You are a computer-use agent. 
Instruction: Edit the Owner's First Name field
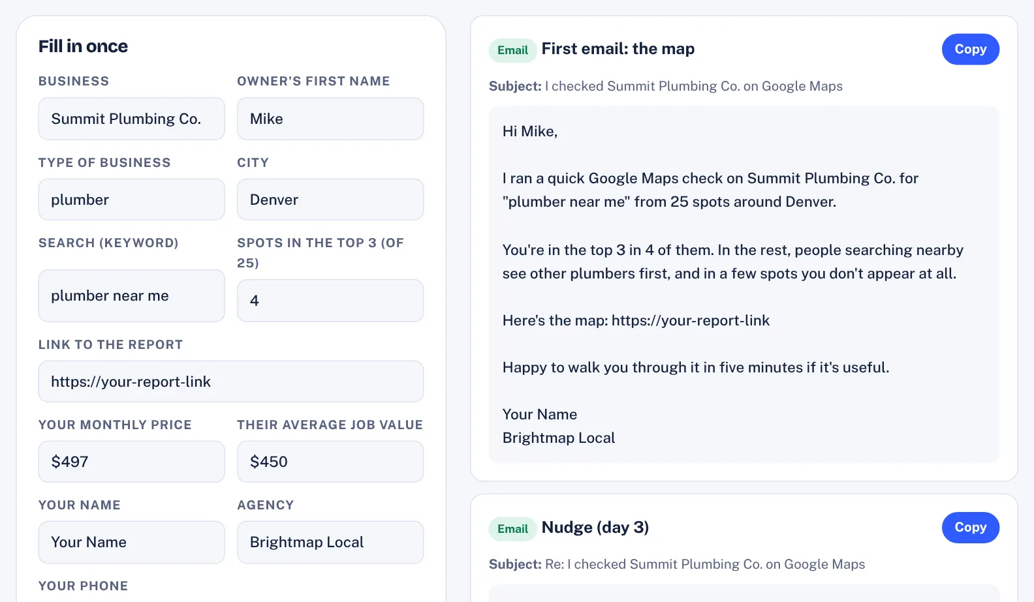tap(330, 119)
